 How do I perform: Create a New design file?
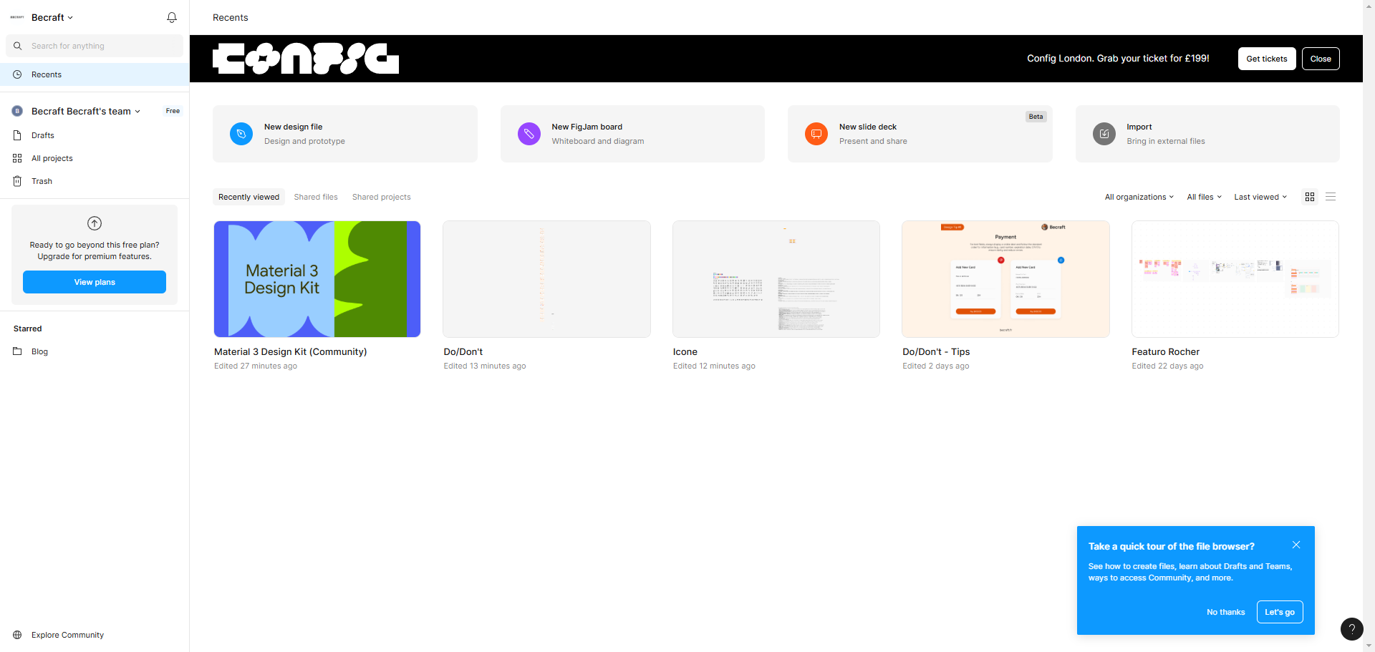(x=345, y=134)
